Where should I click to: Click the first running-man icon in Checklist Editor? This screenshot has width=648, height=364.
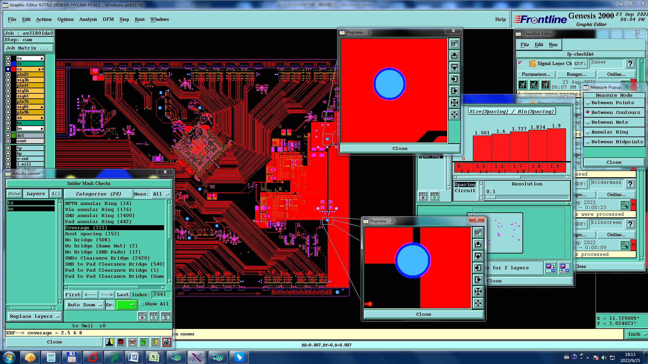click(x=522, y=84)
